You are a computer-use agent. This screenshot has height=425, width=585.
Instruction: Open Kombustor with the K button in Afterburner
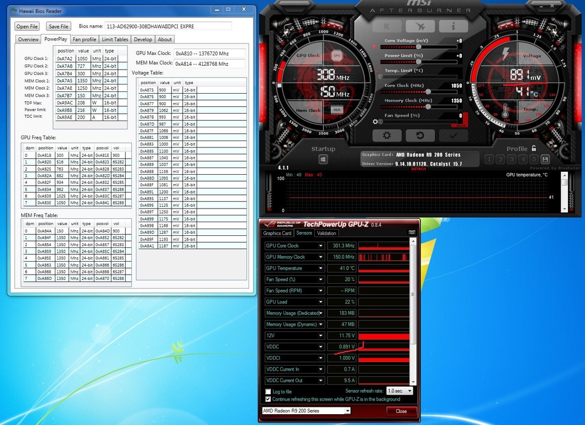387,26
